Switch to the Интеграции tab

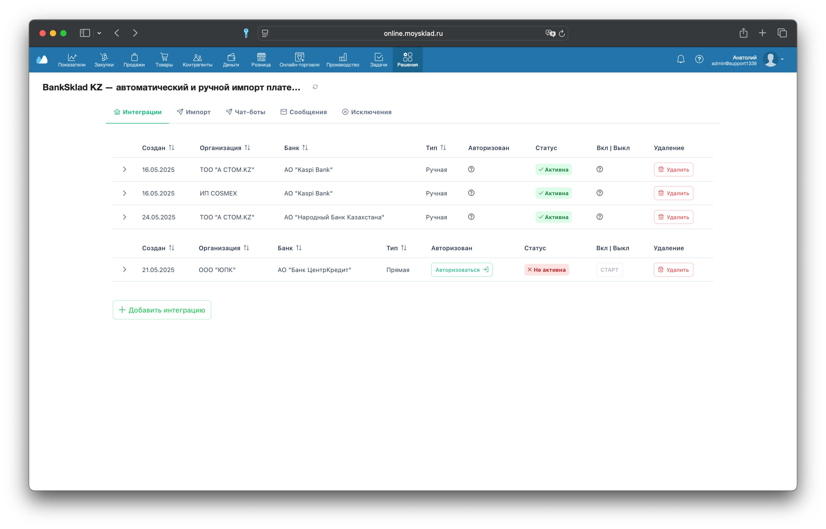pyautogui.click(x=137, y=112)
